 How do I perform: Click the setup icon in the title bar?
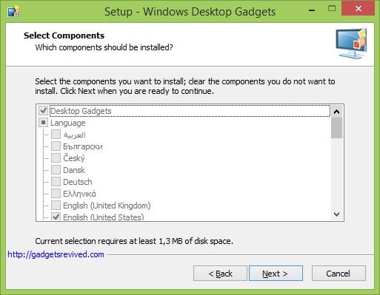13,11
